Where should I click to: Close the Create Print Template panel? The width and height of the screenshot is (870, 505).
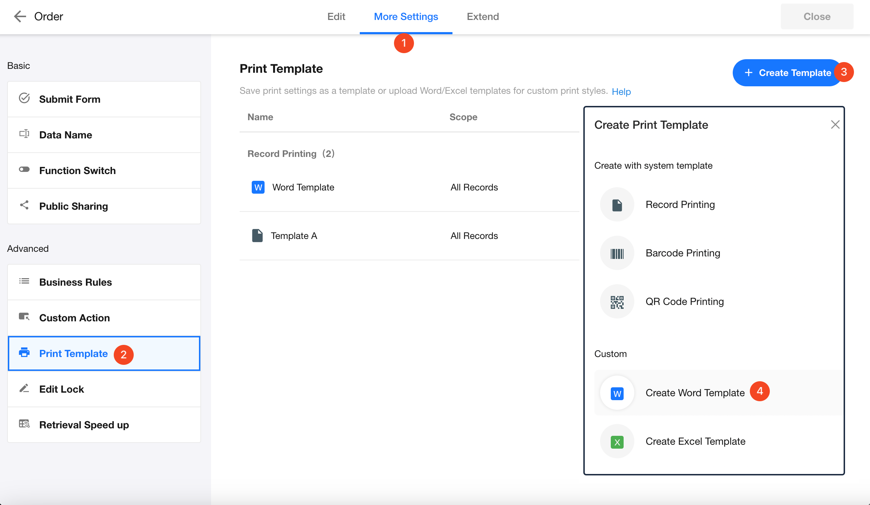point(835,125)
